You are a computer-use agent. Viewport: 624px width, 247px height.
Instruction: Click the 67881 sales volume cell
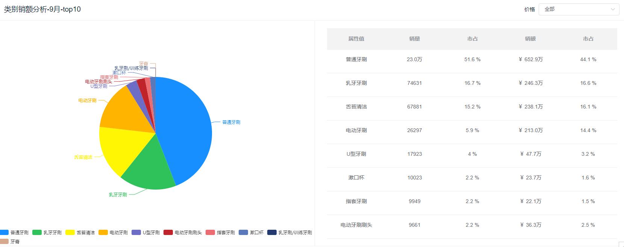point(415,107)
